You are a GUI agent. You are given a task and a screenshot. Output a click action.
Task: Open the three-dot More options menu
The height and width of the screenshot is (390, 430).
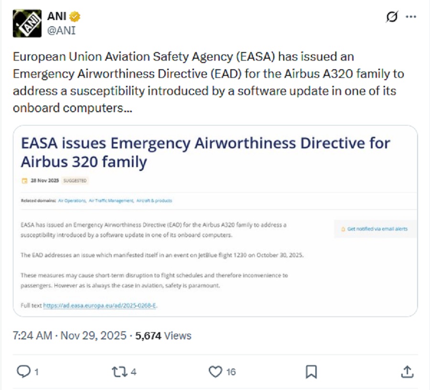point(410,17)
